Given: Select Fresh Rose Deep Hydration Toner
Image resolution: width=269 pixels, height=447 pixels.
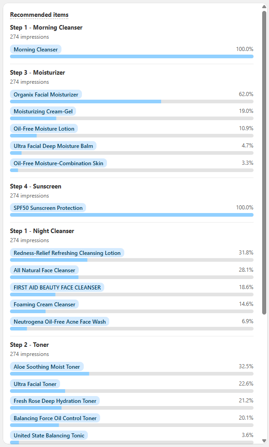Looking at the screenshot, I should click(x=55, y=401).
